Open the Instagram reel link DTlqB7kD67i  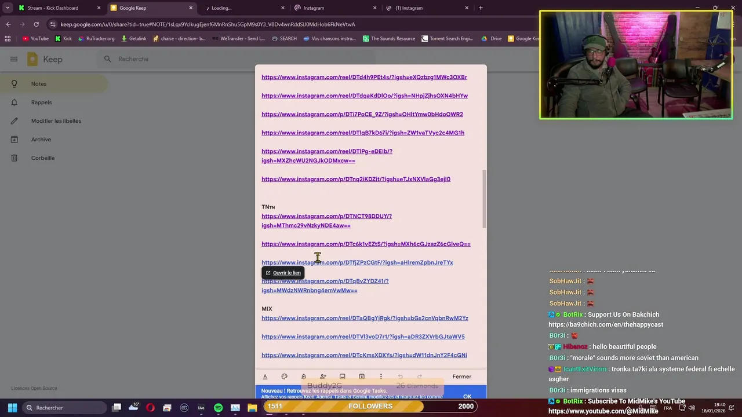(363, 133)
